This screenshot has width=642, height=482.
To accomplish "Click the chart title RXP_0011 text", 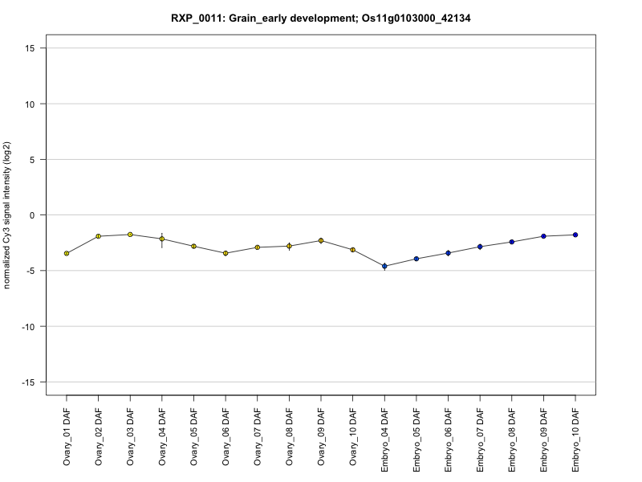I will [x=321, y=18].
